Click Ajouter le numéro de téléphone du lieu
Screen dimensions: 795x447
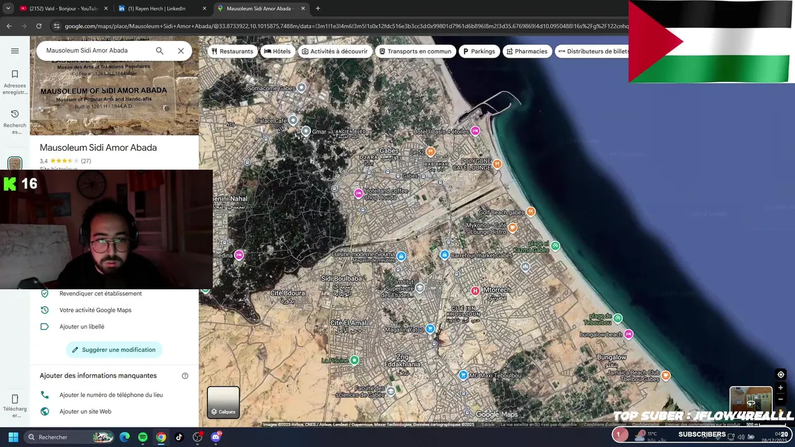(x=111, y=395)
